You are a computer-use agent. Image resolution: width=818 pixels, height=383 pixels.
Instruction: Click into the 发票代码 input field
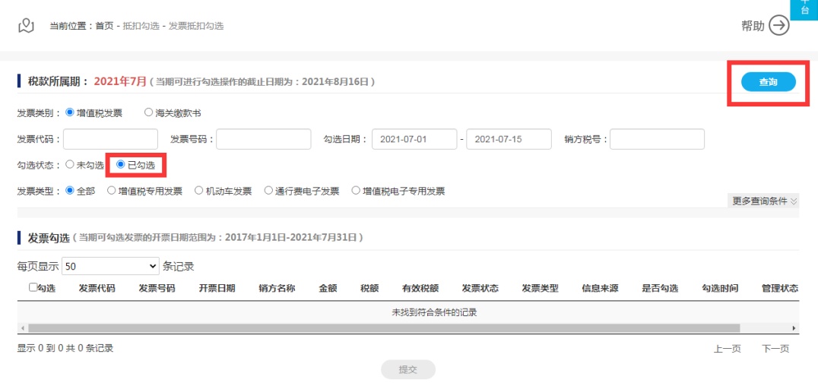tap(111, 139)
